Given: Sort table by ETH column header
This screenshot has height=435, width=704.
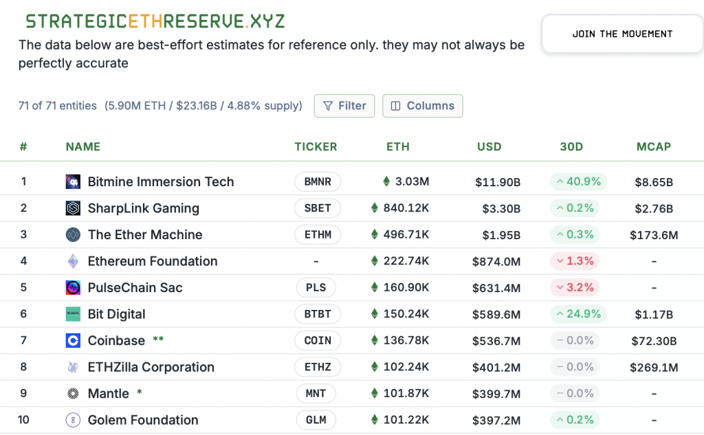Looking at the screenshot, I should tap(398, 146).
